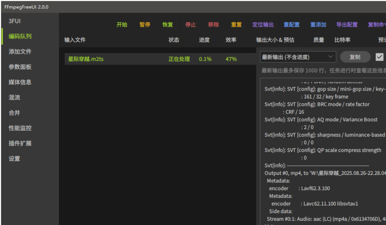The height and width of the screenshot is (225, 386).
Task: Pause encoding with the 暂停 button
Action: click(x=145, y=25)
